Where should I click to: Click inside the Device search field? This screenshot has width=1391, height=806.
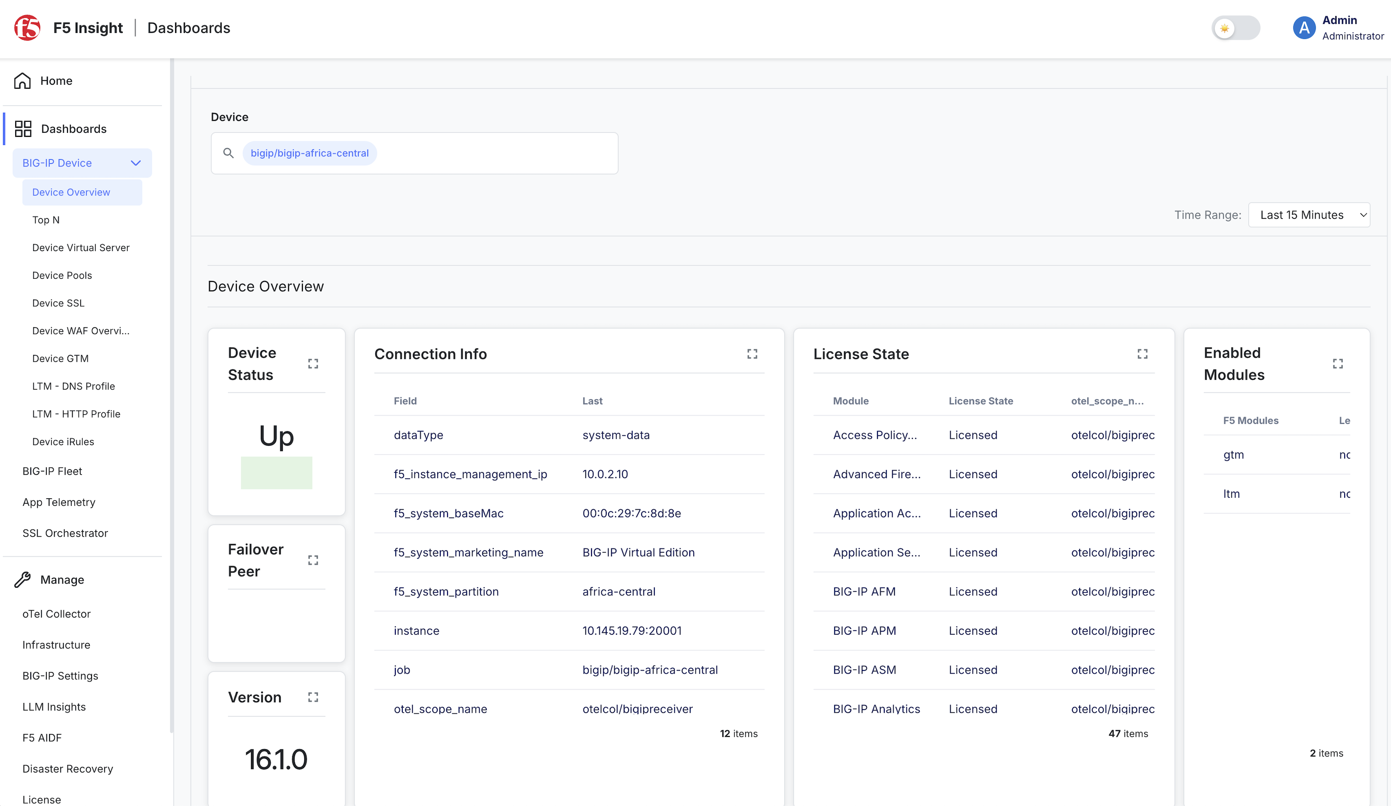coord(414,153)
